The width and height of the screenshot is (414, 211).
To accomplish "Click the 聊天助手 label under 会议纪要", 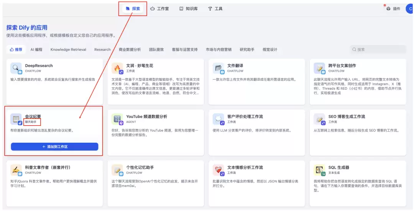I will pos(31,122).
